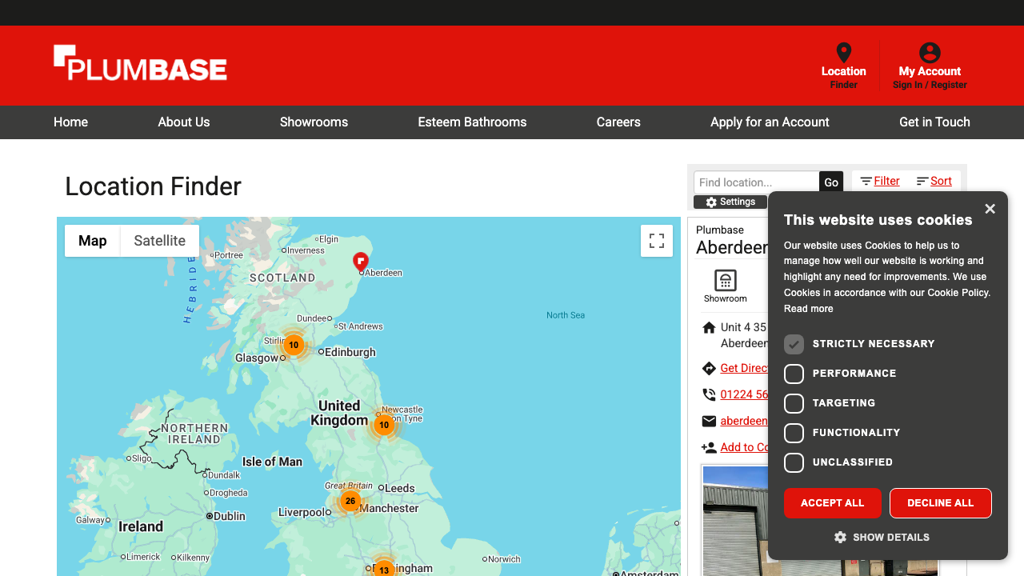This screenshot has width=1024, height=576.
Task: Click the phone icon beside the Aberdeen number
Action: click(709, 394)
